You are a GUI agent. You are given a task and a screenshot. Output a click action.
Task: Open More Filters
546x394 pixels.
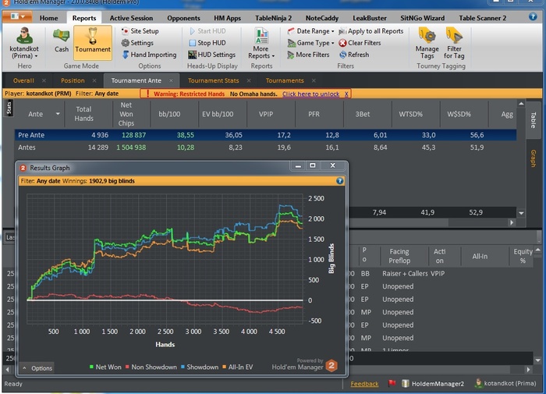point(308,55)
